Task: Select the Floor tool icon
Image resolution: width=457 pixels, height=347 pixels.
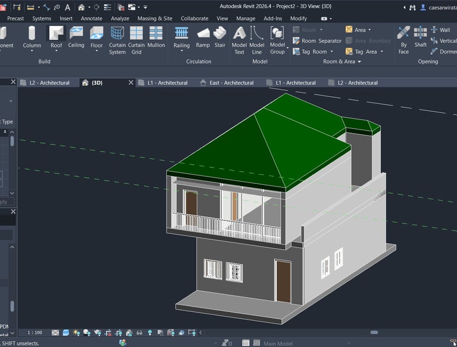Action: pos(96,33)
